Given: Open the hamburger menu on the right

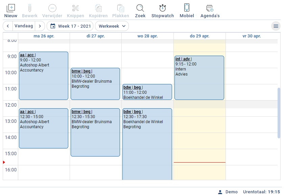Looking at the screenshot, I should 276,26.
